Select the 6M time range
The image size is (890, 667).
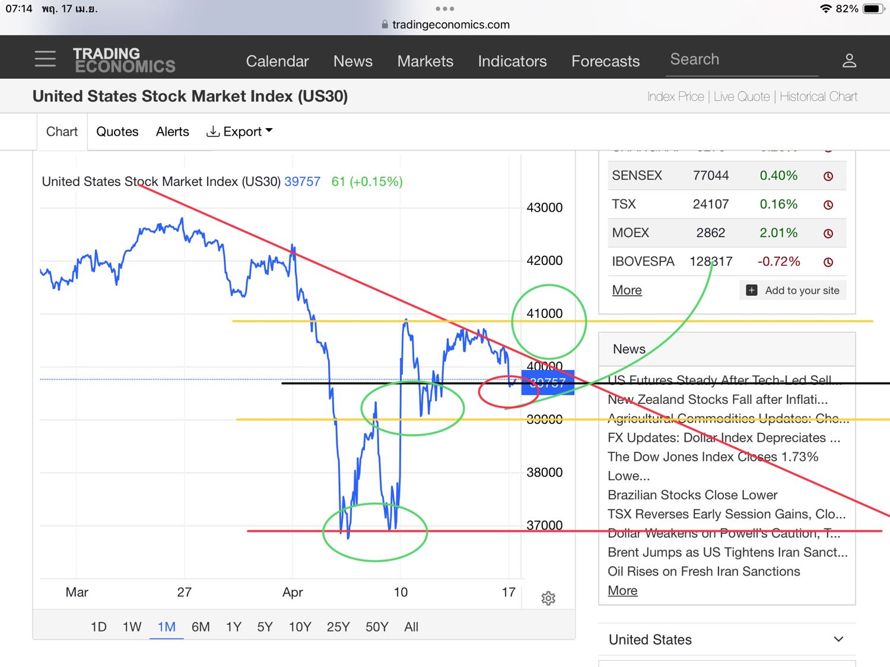[201, 627]
